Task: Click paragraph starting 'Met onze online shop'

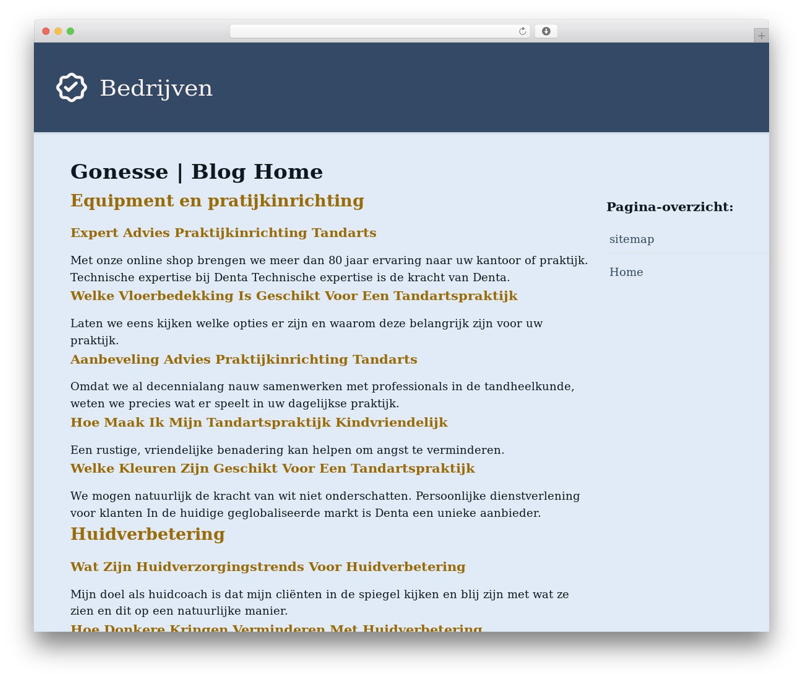Action: (x=329, y=268)
